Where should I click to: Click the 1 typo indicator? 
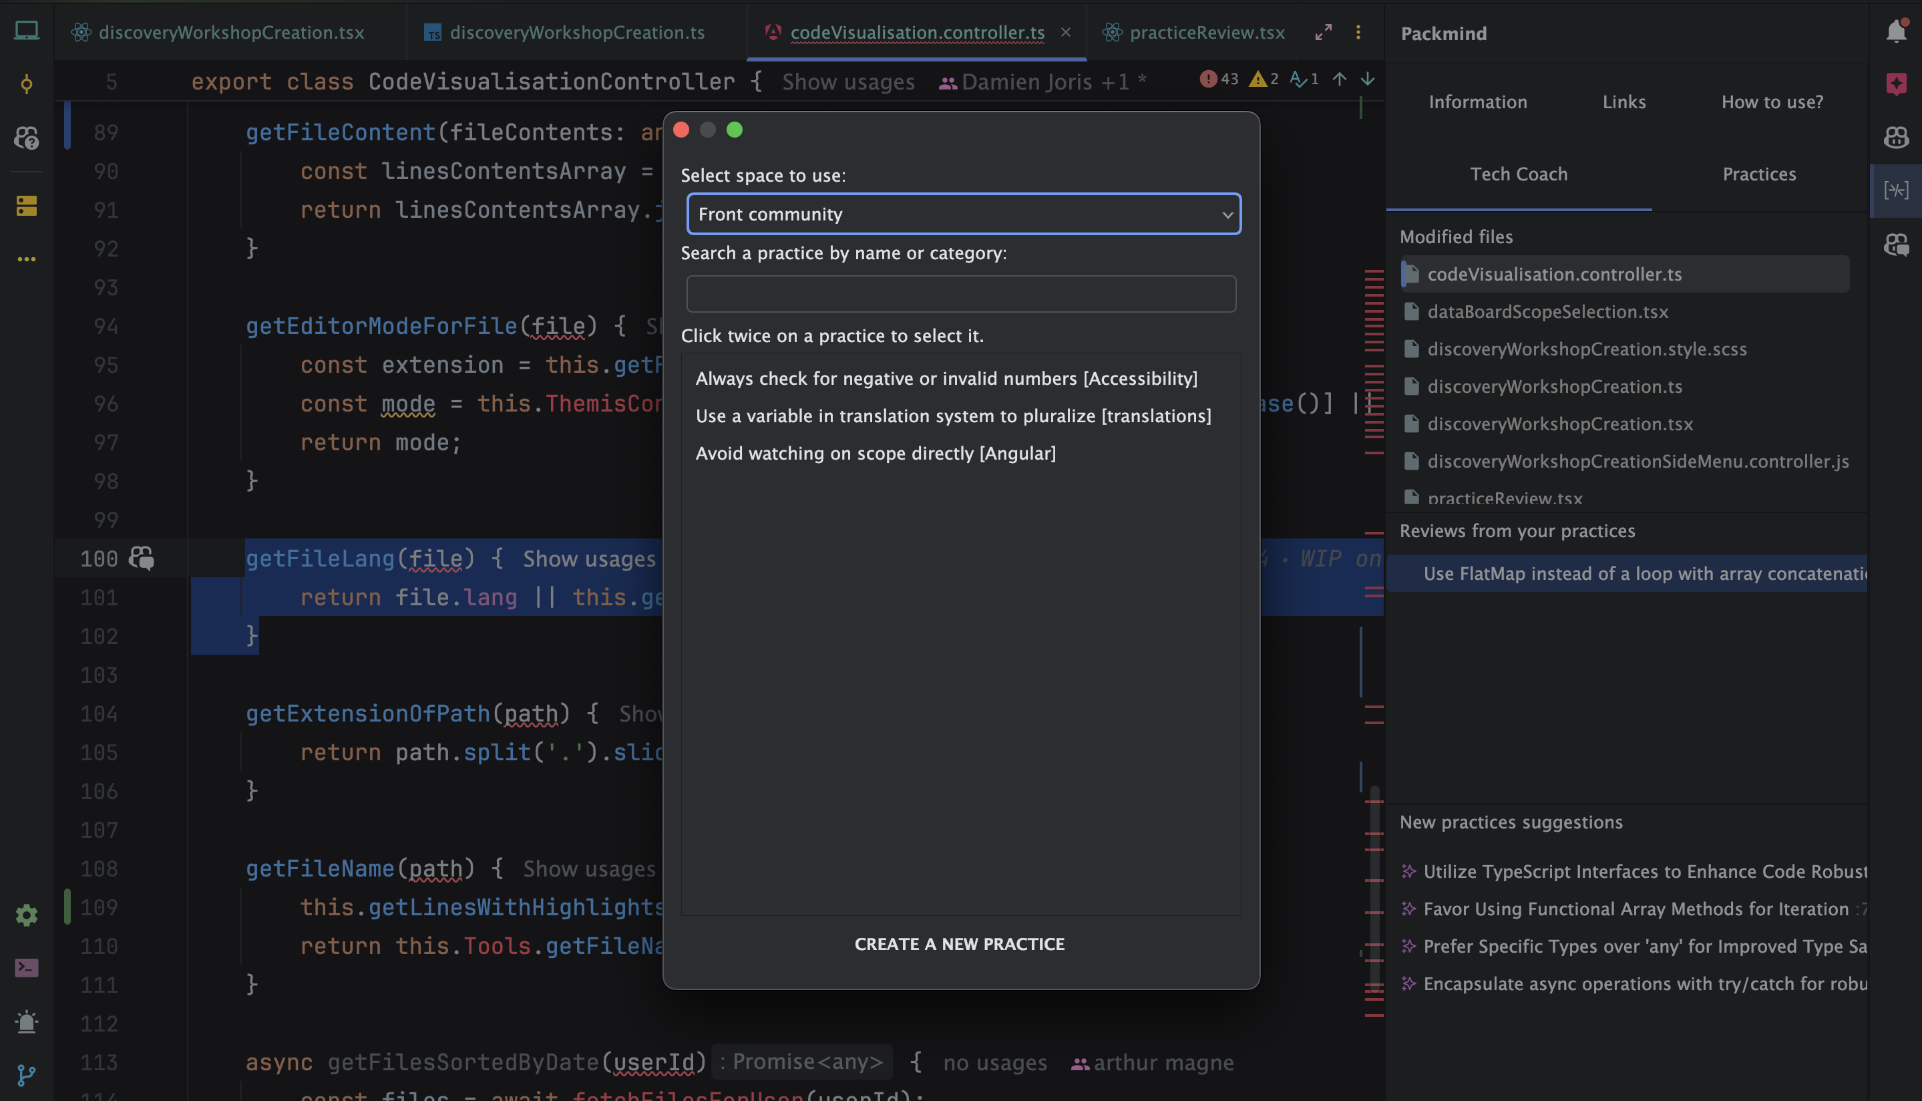point(1304,79)
